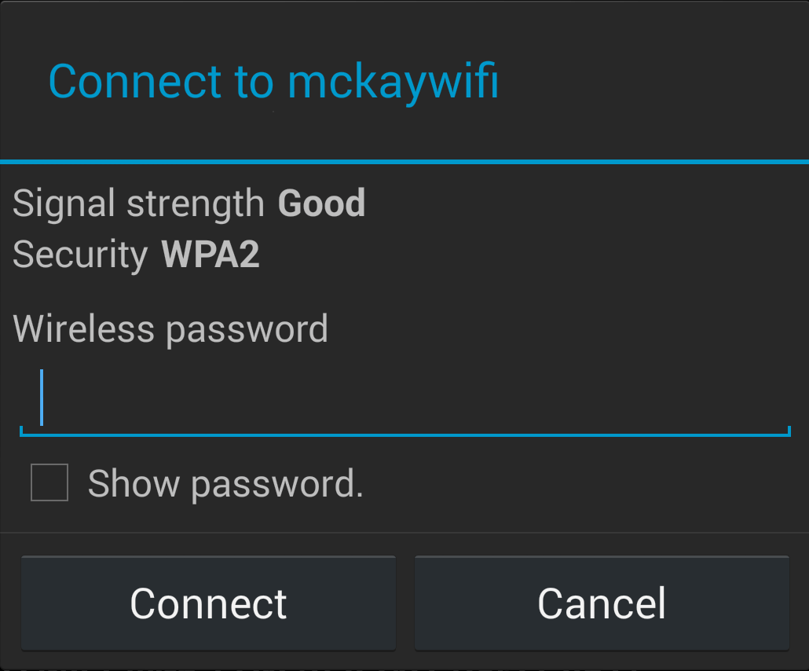Click the blue underline of the password box
Viewport: 809px width, 671px height.
click(405, 435)
